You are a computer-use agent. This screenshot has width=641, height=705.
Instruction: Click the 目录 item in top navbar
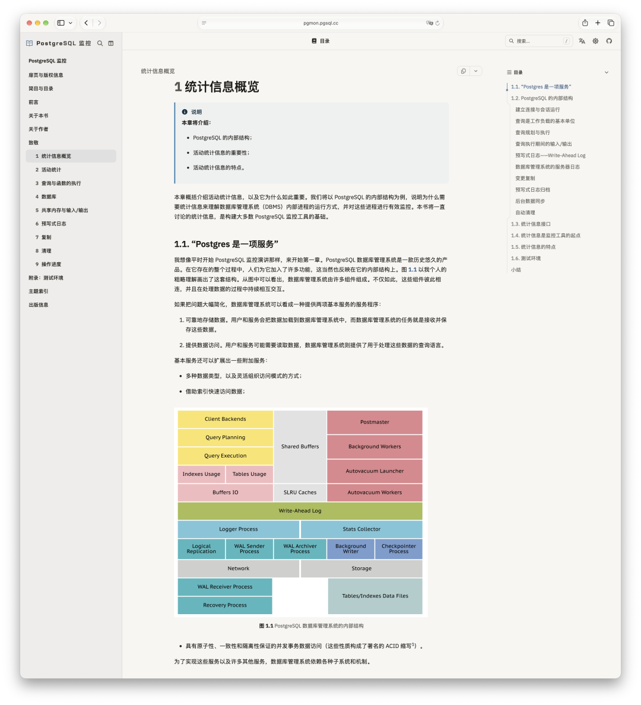(320, 41)
